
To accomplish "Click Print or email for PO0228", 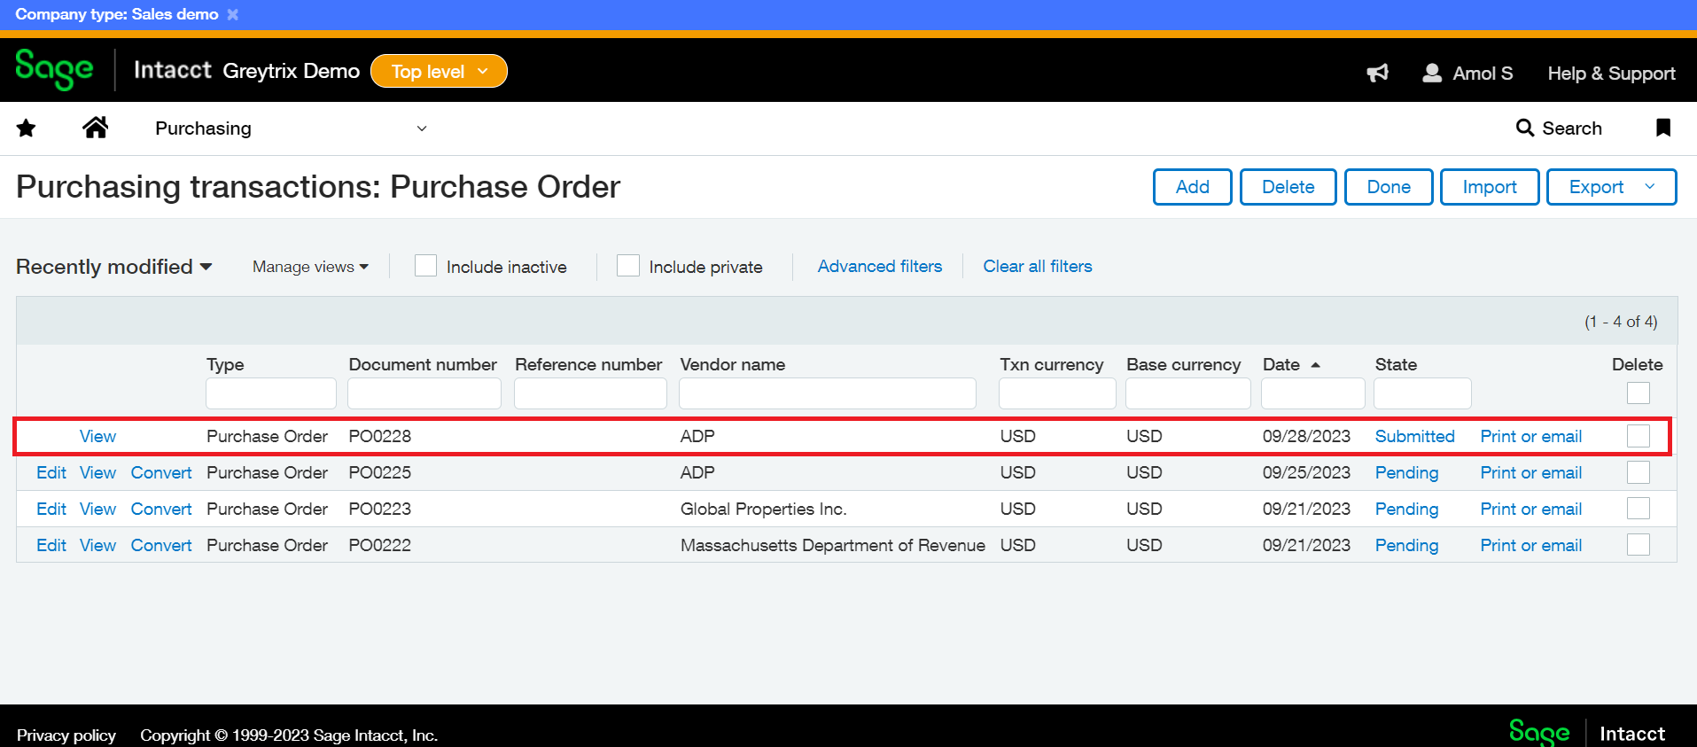I will pos(1530,436).
